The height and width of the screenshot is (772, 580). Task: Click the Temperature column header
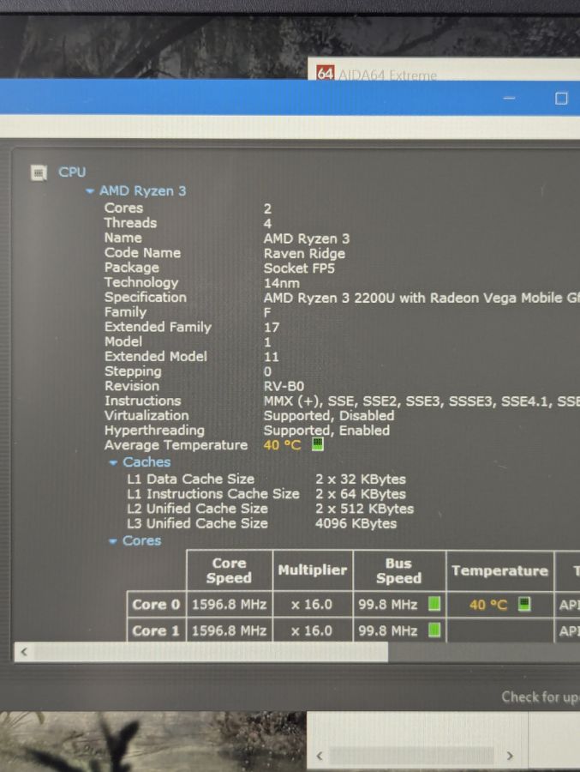[499, 570]
